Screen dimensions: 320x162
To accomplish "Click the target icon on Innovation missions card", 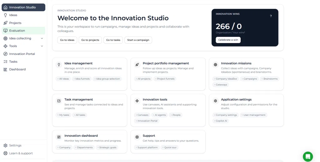I will (215, 65).
